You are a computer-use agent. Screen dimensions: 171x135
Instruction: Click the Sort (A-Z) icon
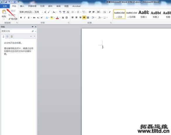pos(105,12)
